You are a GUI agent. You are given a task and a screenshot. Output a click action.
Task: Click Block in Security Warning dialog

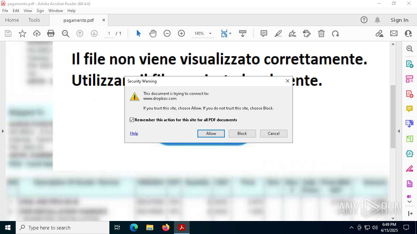[x=242, y=134]
